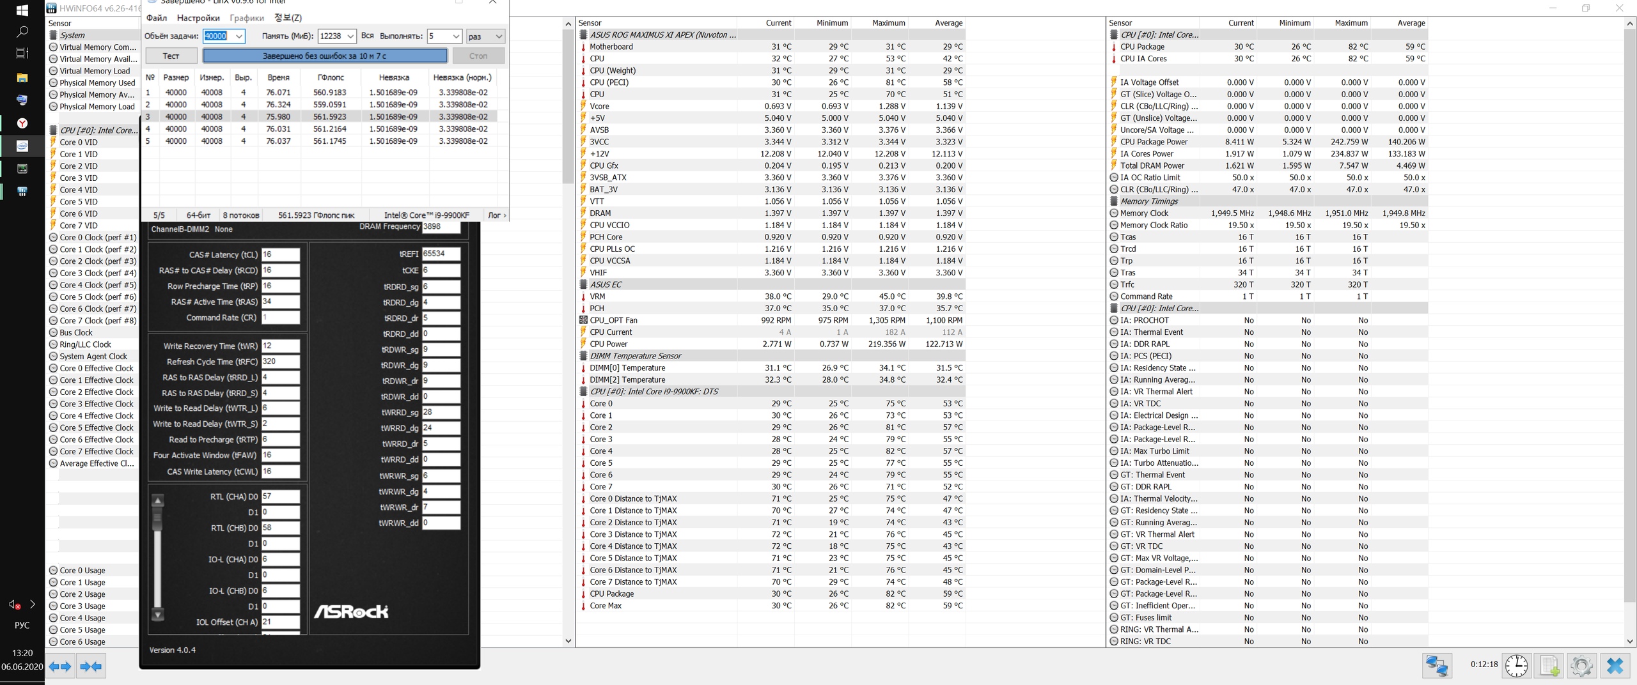The height and width of the screenshot is (685, 1637).
Task: Open the Графики menu in LinX
Action: click(x=247, y=18)
